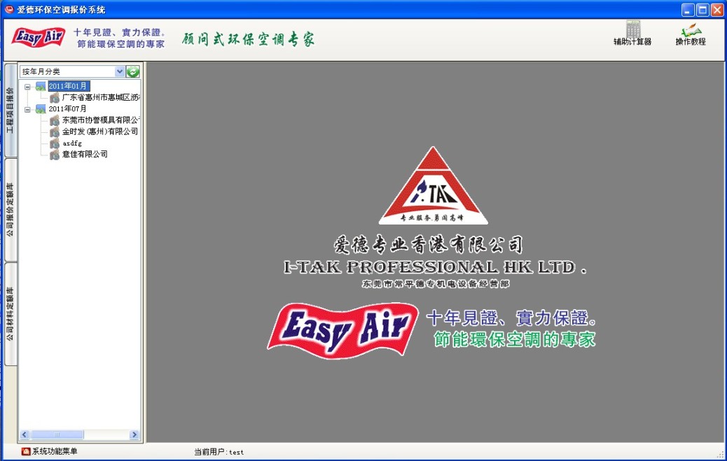Screen dimensions: 727x461
Task: Select project 东莞市协誉模具有限公司
Action: pos(101,120)
